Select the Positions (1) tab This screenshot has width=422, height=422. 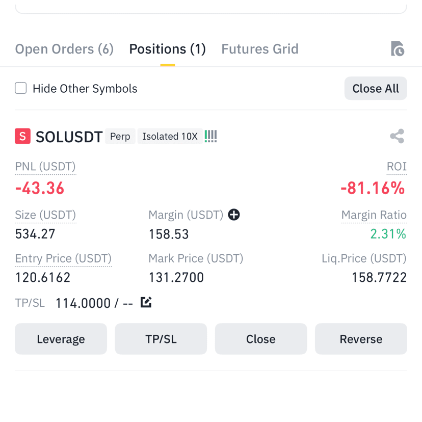tap(167, 49)
